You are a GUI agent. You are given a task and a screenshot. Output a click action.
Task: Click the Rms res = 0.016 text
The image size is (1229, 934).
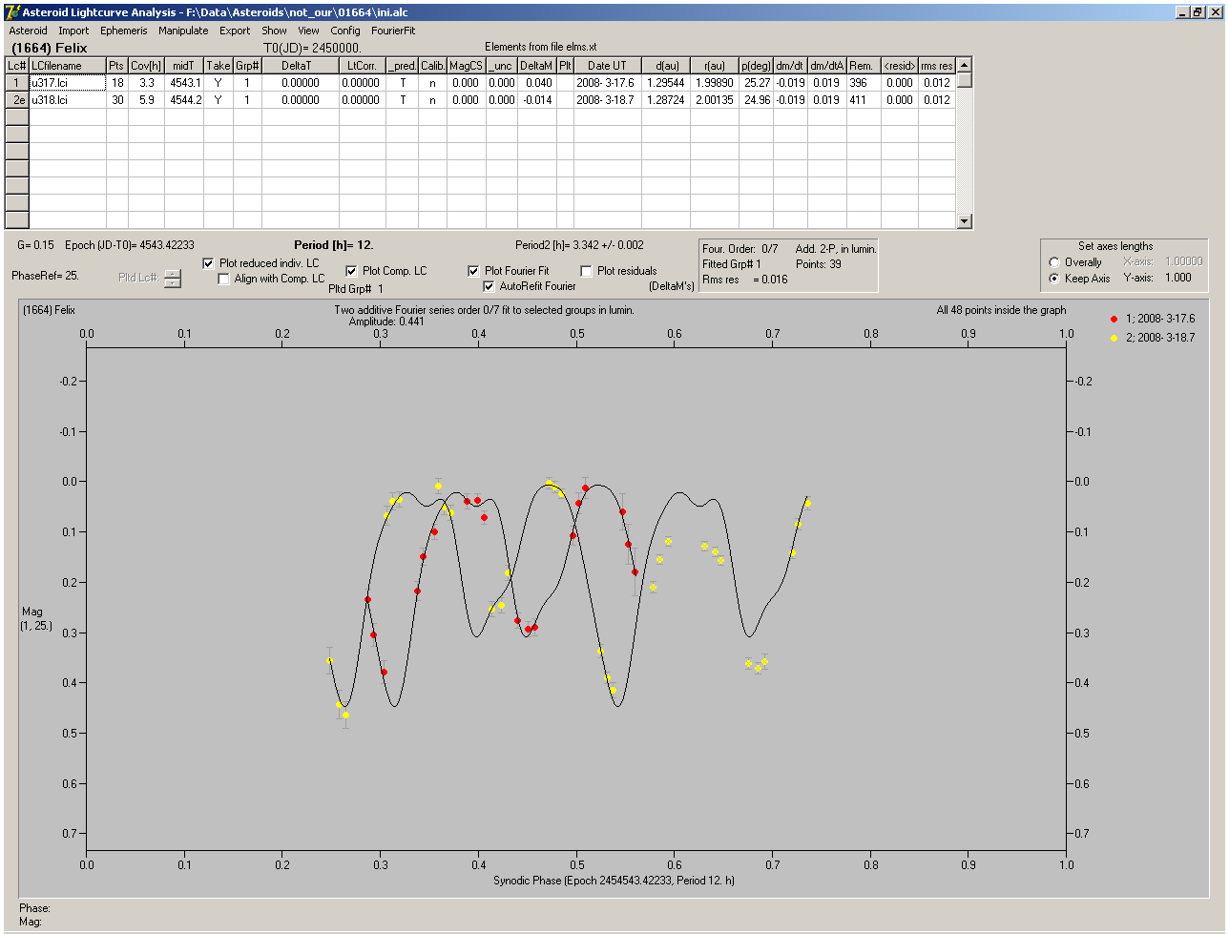pos(745,280)
